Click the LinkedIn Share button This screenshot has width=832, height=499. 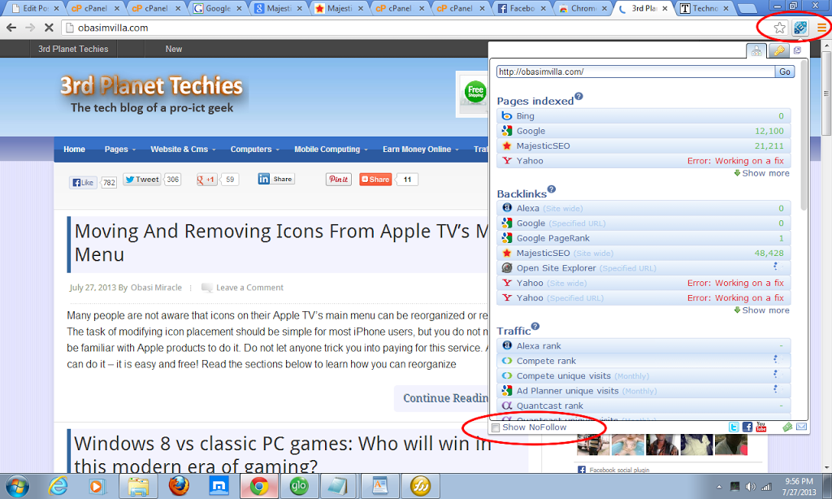[x=276, y=179]
